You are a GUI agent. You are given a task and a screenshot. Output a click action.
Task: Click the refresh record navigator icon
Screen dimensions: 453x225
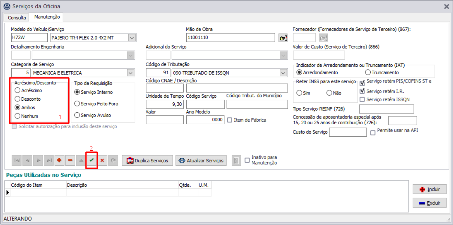113,160
